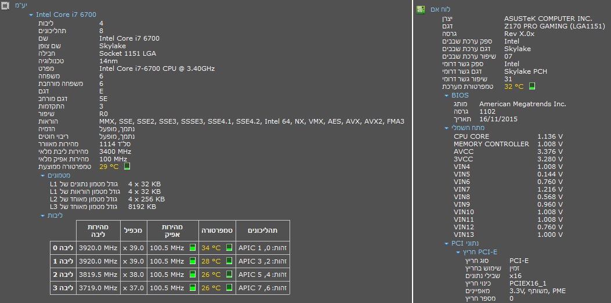Click the יע"מ section header

coord(21,5)
